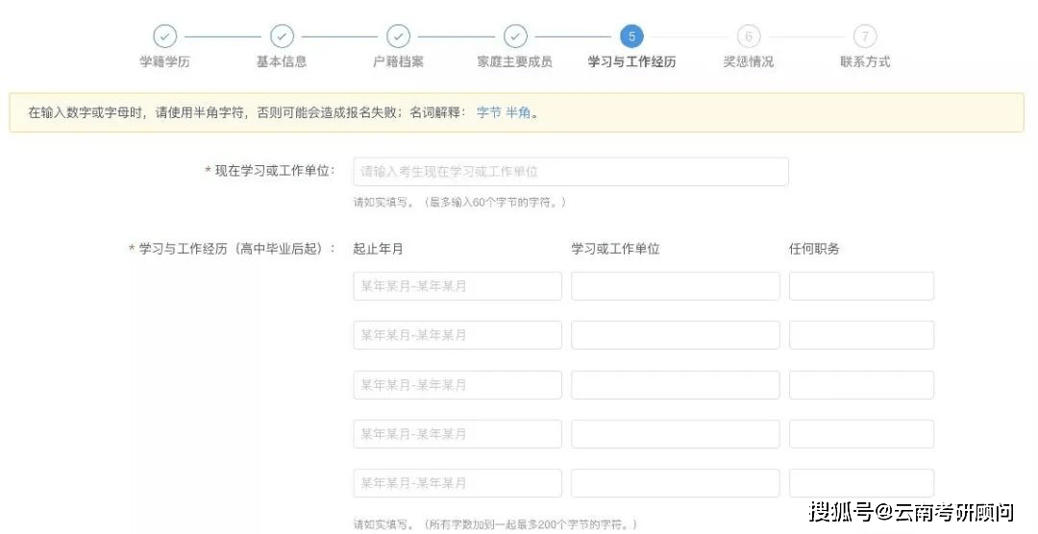Click the second row 起止年月 field
The image size is (1038, 534).
click(x=457, y=335)
